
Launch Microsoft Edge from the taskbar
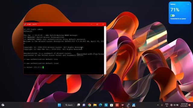pos(100,105)
